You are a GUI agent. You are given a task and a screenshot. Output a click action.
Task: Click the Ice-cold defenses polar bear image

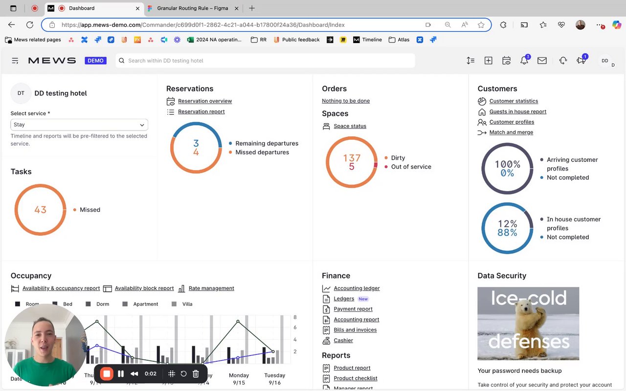pos(528,324)
